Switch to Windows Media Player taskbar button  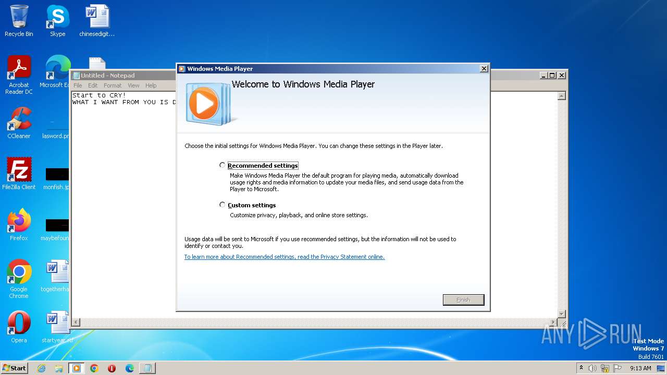pos(77,368)
